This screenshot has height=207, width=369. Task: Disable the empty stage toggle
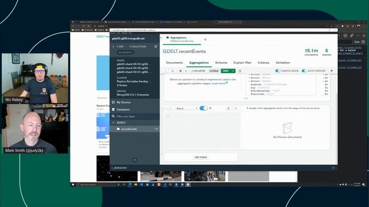coord(204,108)
